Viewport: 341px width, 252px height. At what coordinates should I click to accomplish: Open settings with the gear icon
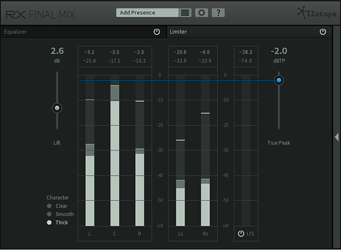[202, 13]
